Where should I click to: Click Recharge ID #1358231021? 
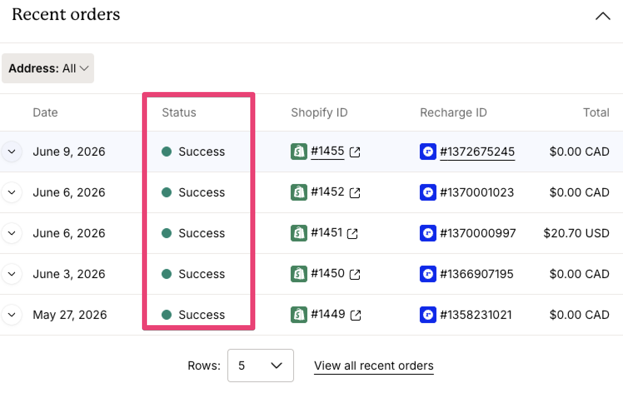coord(476,315)
